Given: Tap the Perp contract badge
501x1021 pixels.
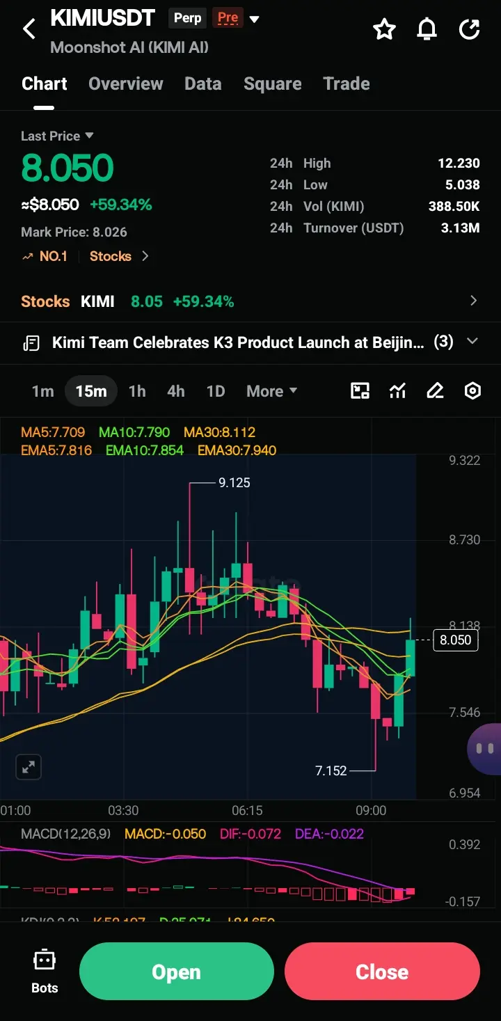Looking at the screenshot, I should click(x=188, y=18).
